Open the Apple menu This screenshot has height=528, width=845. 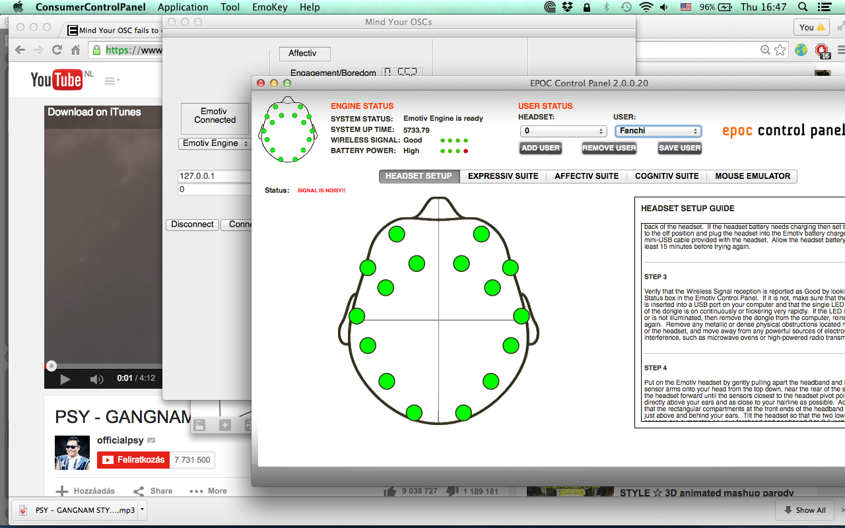[17, 7]
